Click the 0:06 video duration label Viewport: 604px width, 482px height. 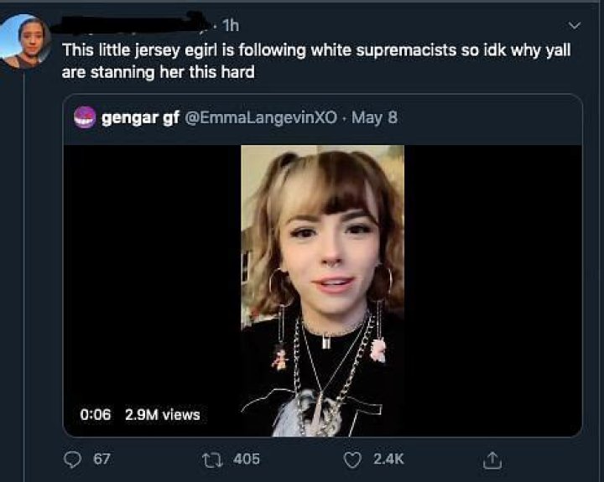point(96,414)
